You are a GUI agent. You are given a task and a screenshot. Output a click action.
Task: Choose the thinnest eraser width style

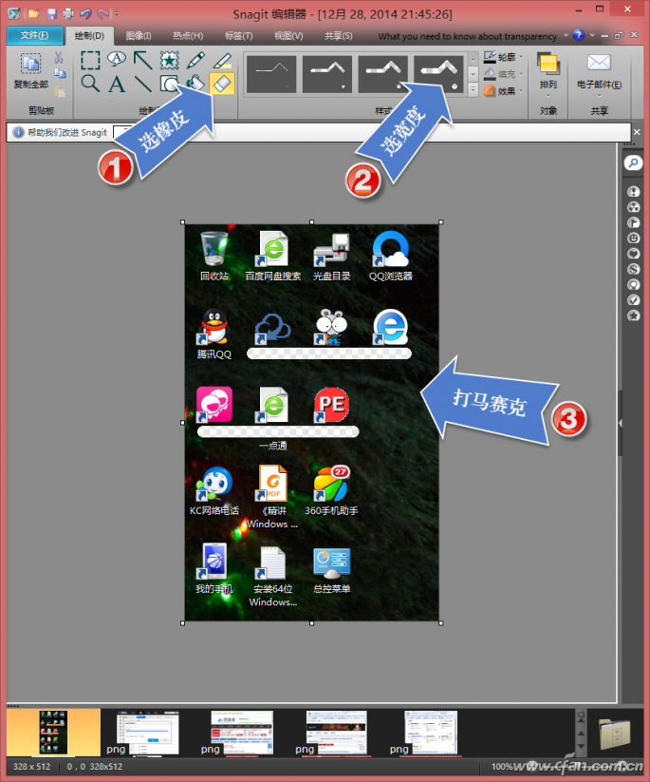(271, 74)
